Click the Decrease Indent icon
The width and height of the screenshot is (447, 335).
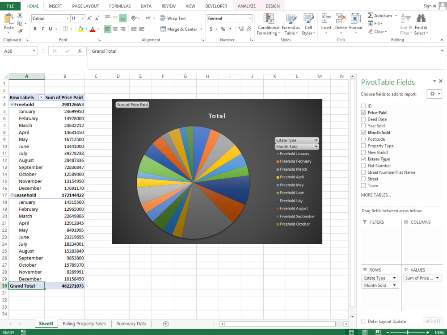click(x=134, y=29)
